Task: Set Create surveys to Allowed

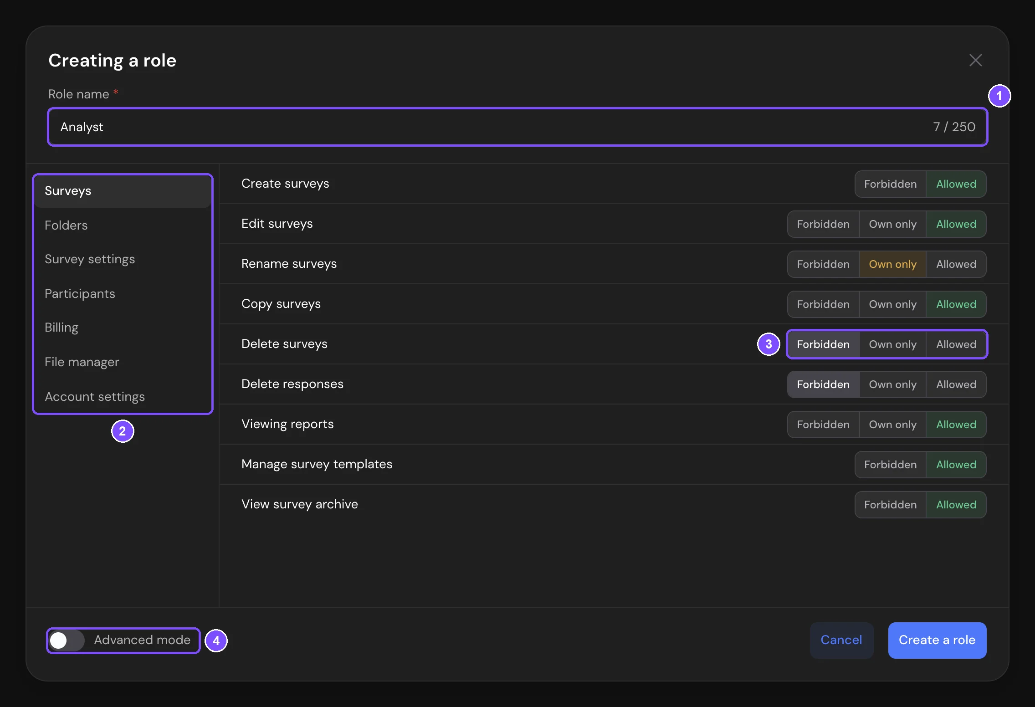Action: 956,184
